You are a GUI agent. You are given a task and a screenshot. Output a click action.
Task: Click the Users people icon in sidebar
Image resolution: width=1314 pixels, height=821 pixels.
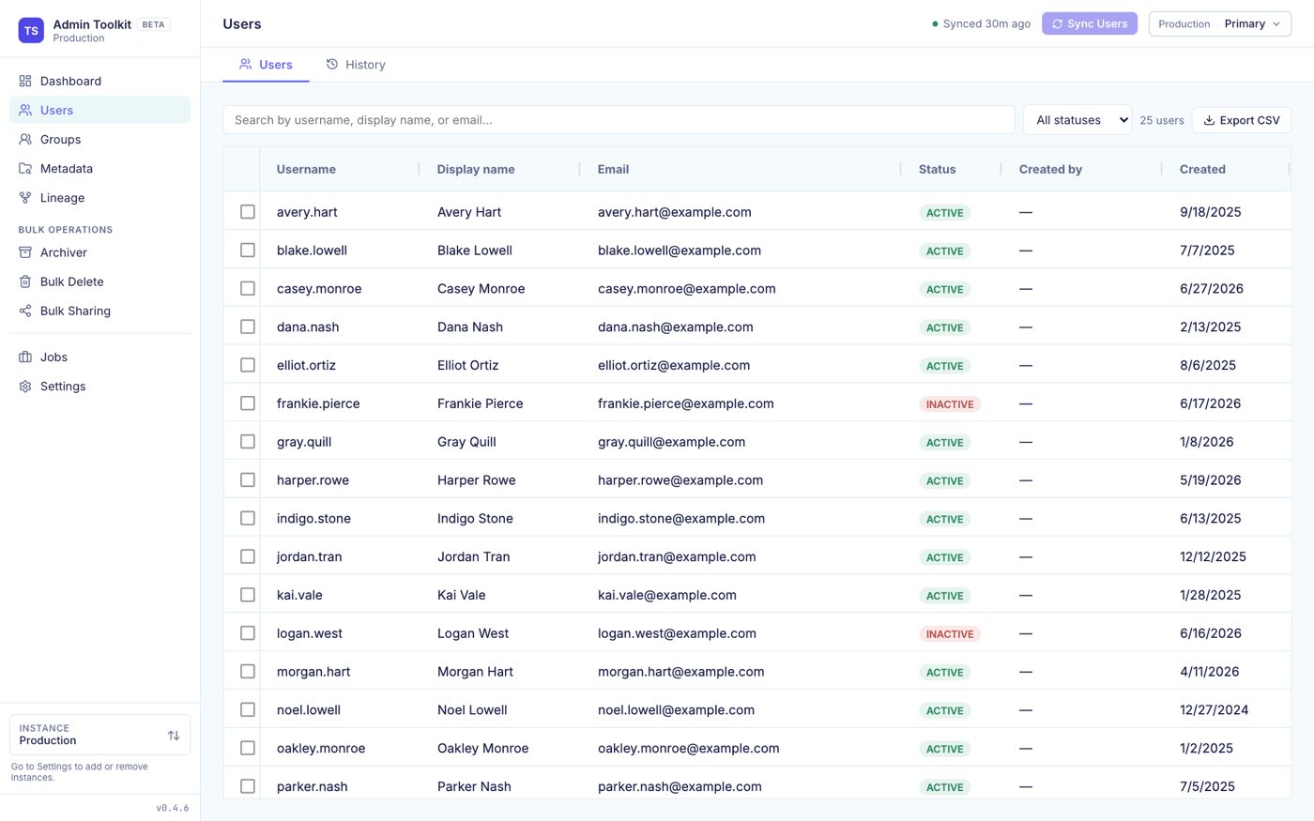click(x=25, y=110)
